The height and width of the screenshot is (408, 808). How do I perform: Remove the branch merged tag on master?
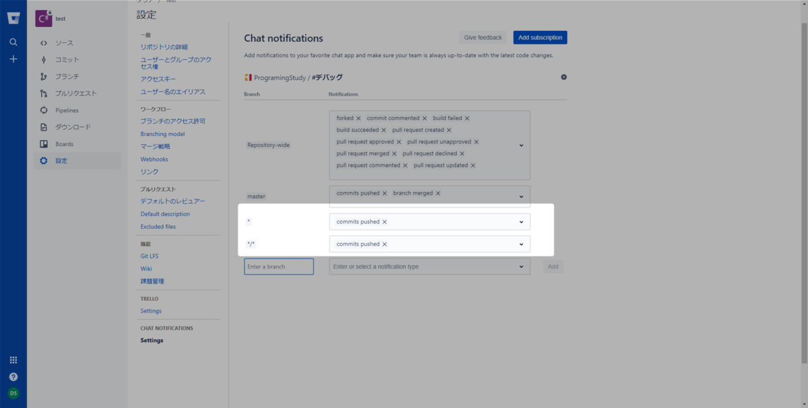(438, 193)
